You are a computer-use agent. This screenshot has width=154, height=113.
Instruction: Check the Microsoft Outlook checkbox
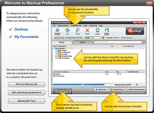pyautogui.click(x=58, y=56)
